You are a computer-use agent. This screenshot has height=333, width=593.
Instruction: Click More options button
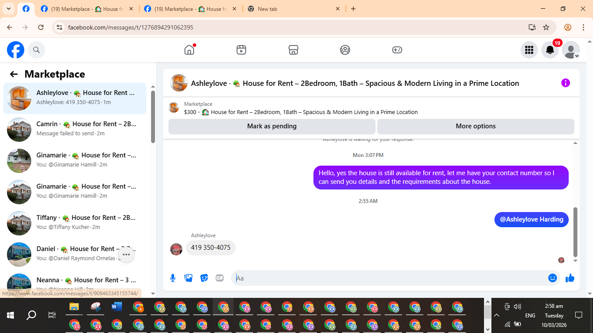(476, 126)
